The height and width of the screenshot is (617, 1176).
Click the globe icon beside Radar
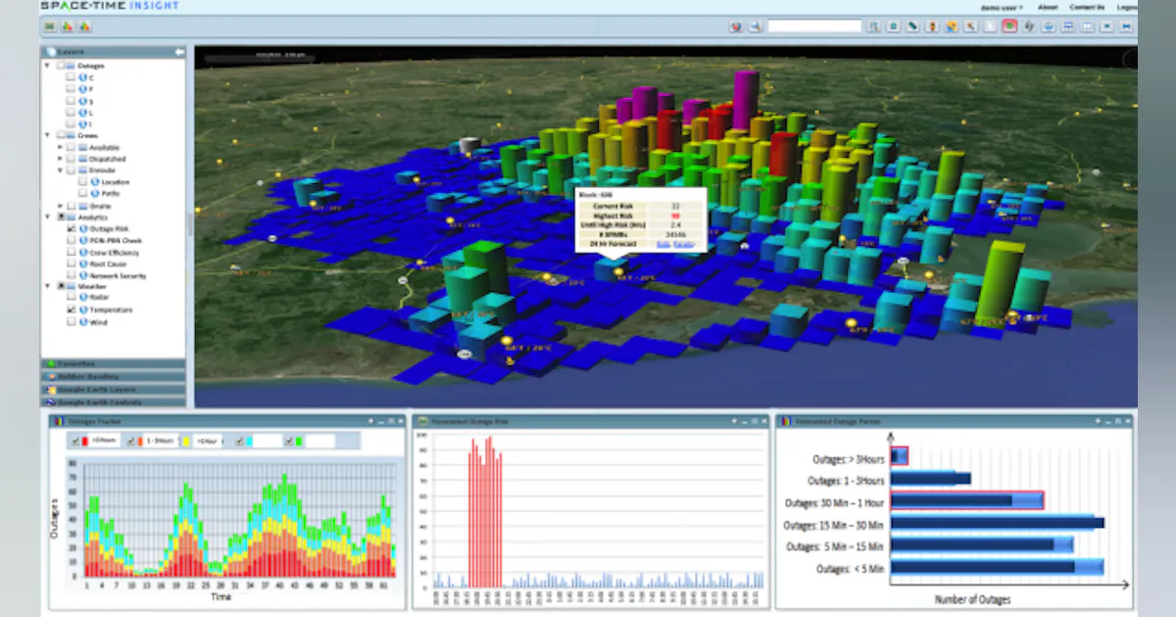point(84,298)
